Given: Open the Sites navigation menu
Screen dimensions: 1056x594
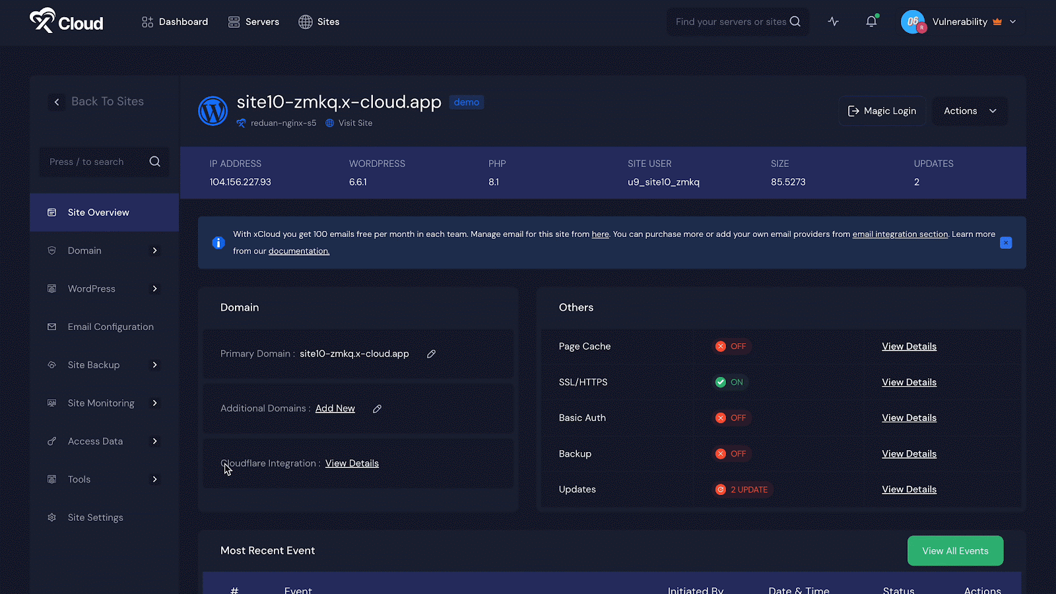Looking at the screenshot, I should (x=319, y=21).
